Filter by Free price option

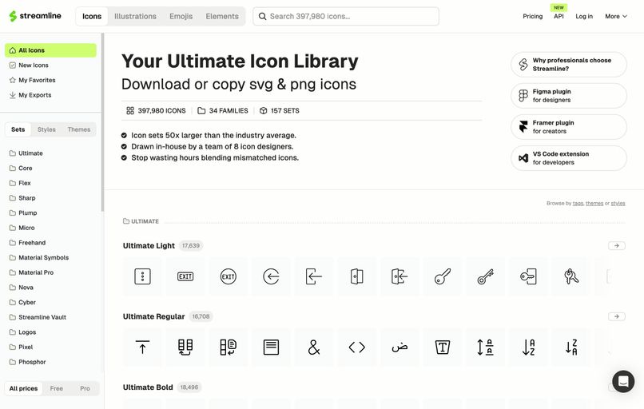57,388
